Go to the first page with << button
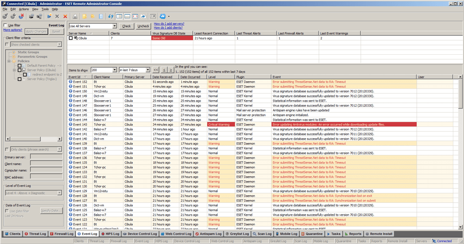Screen dimensions: 464x244 pyautogui.click(x=156, y=70)
